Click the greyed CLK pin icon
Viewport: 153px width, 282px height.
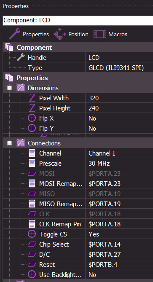32,214
